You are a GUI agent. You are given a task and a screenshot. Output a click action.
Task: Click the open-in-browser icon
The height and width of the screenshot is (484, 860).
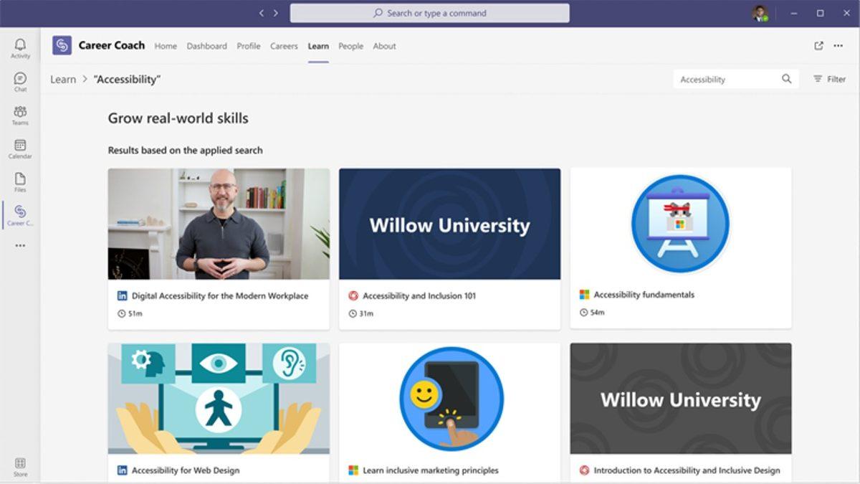point(818,45)
